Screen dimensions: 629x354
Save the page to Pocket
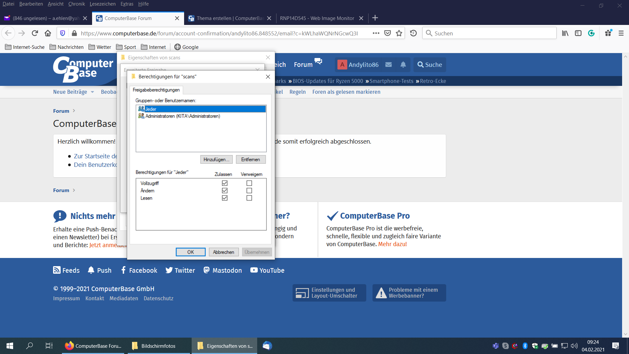click(x=388, y=33)
